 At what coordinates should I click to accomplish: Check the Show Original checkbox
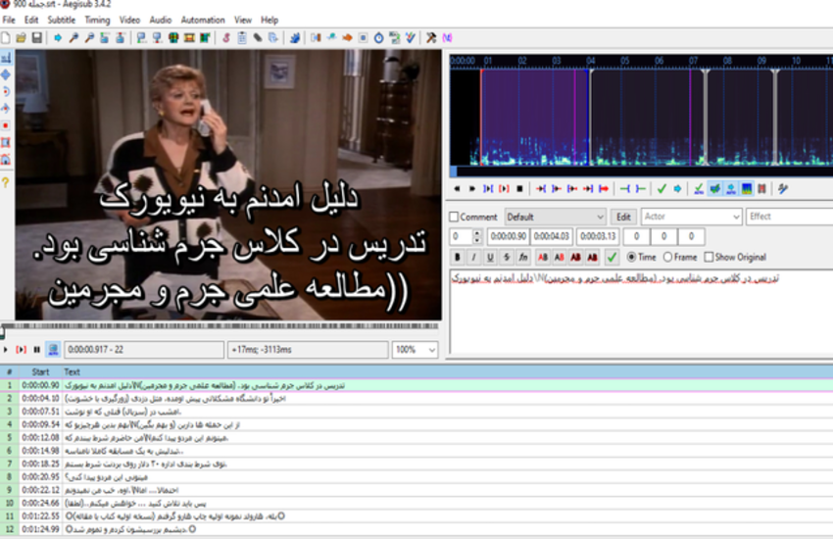(x=710, y=257)
